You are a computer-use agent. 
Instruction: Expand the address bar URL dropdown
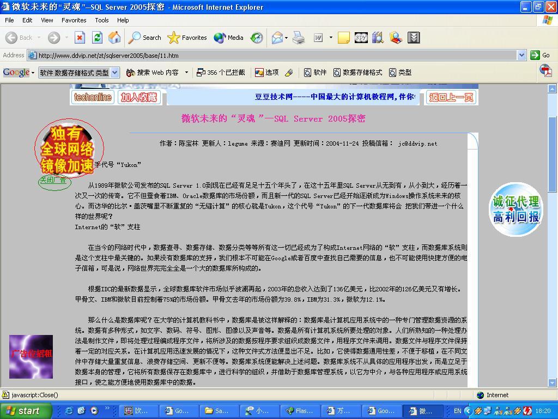tap(521, 55)
